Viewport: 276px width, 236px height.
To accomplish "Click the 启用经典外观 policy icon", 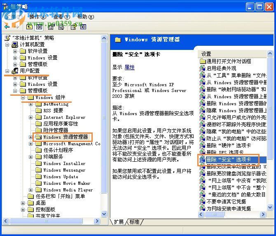I will pyautogui.click(x=202, y=68).
